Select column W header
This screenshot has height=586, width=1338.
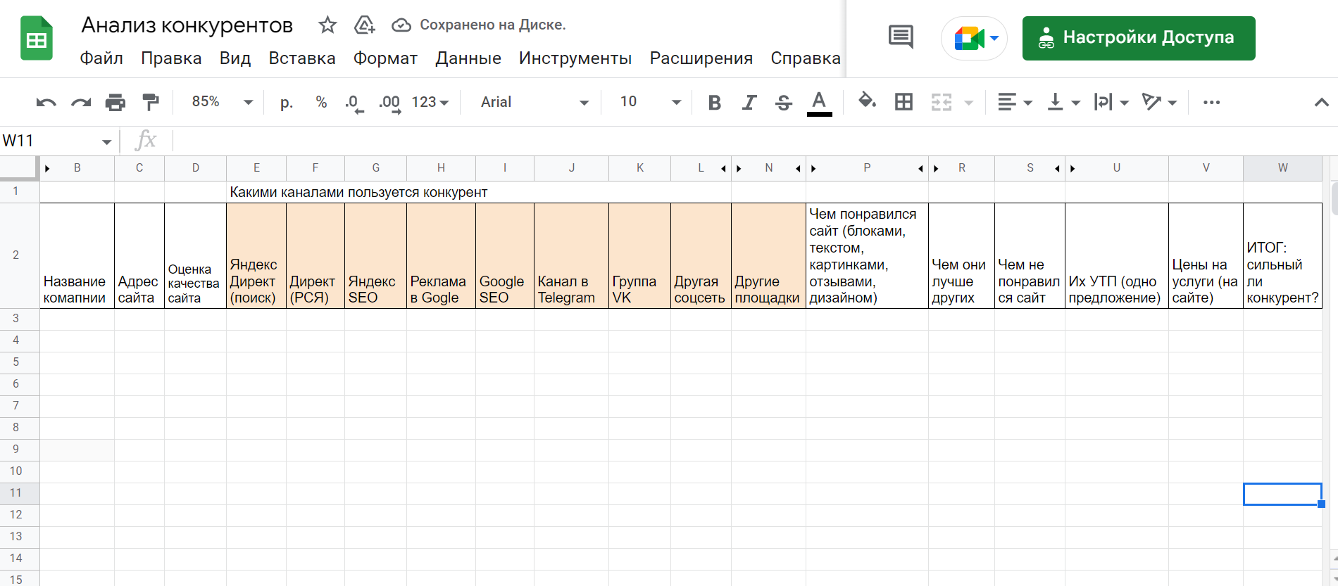click(1282, 168)
